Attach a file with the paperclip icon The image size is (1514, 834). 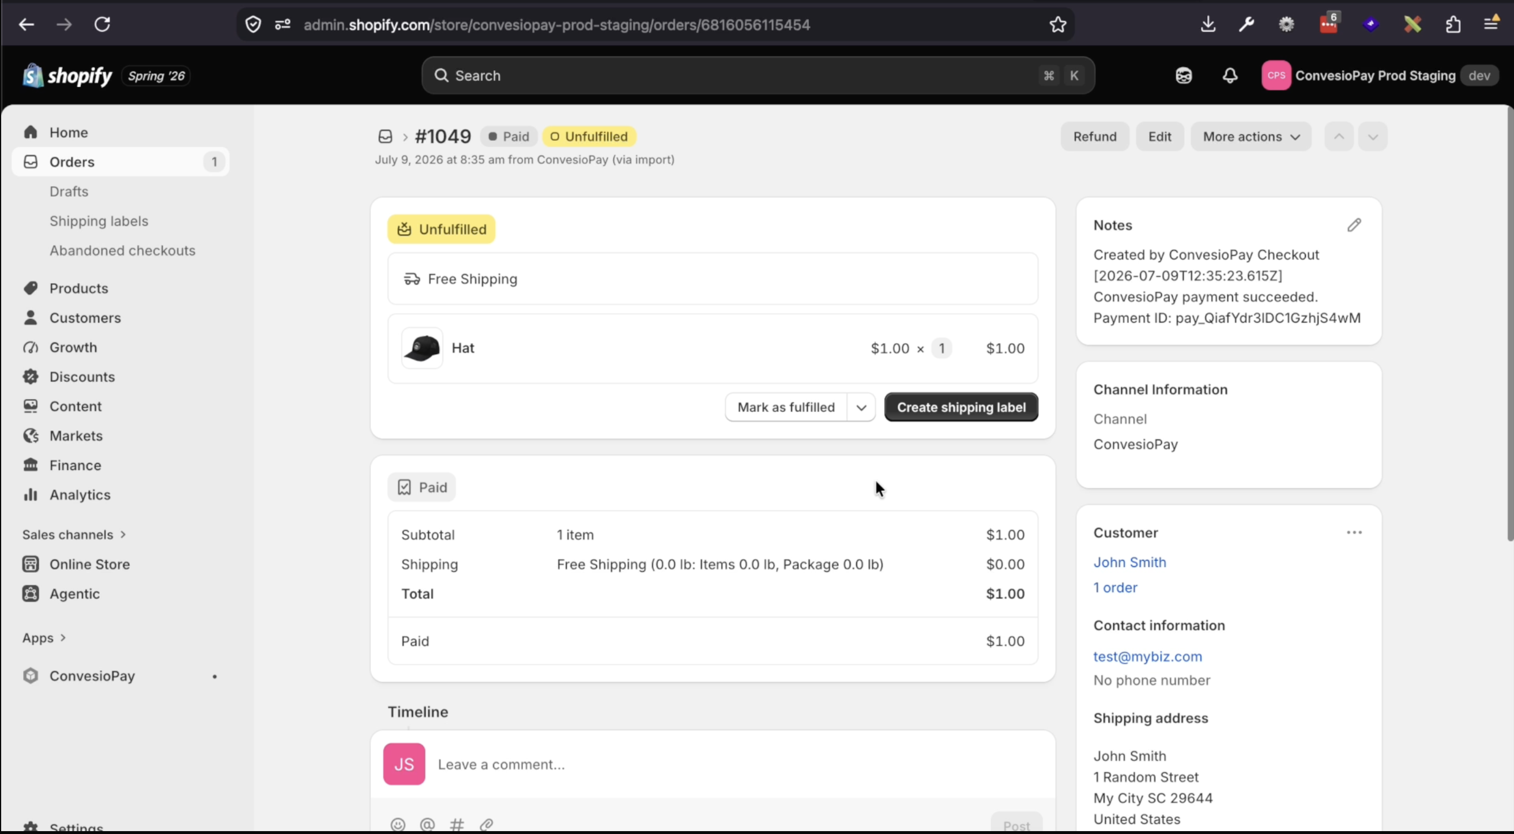coord(486,825)
